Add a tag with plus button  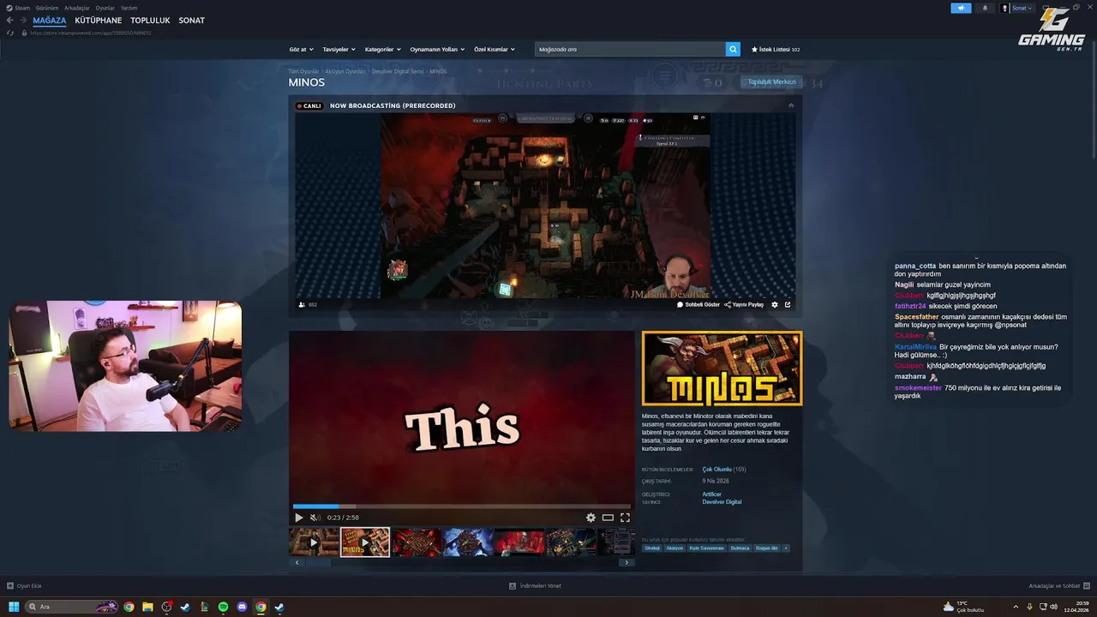786,548
